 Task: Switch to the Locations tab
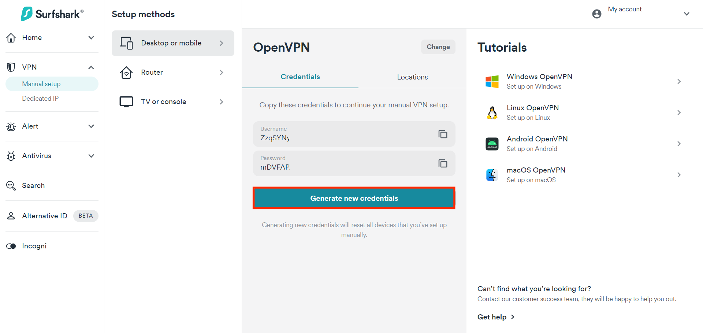[412, 77]
